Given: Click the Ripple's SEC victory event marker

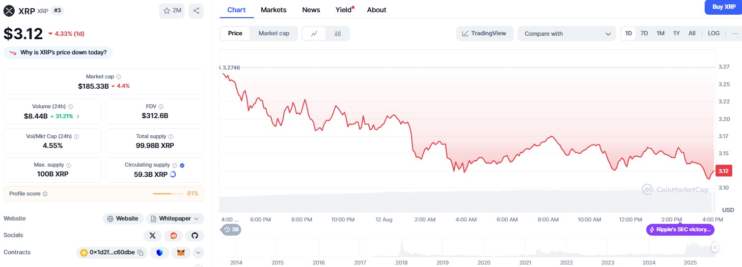Looking at the screenshot, I should (680, 229).
